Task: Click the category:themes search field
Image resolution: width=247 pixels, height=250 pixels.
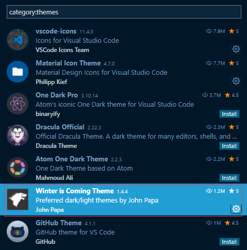Action: tap(124, 12)
